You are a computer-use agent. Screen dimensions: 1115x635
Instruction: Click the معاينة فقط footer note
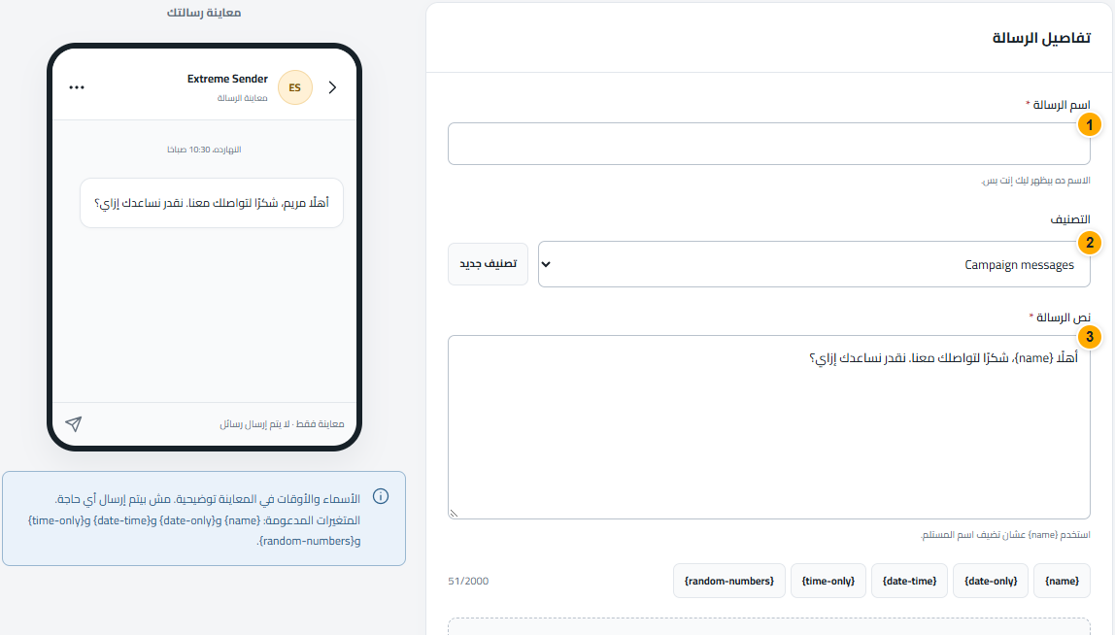(x=282, y=423)
